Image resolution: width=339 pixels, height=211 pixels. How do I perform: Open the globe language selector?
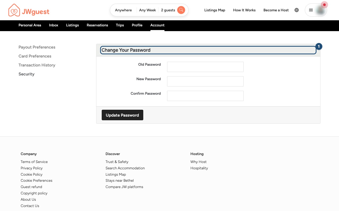(x=297, y=10)
